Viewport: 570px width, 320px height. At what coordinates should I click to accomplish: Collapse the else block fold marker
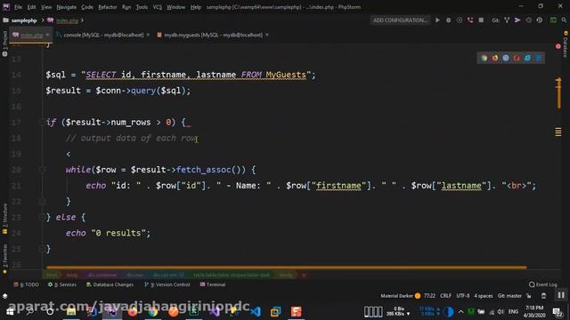tap(42, 217)
